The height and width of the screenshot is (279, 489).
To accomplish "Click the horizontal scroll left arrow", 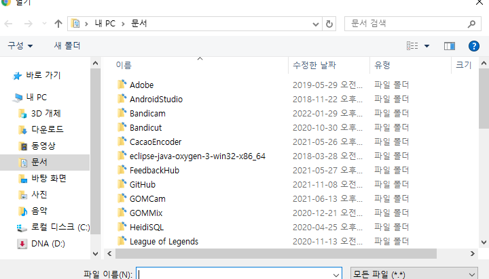I will tap(109, 254).
